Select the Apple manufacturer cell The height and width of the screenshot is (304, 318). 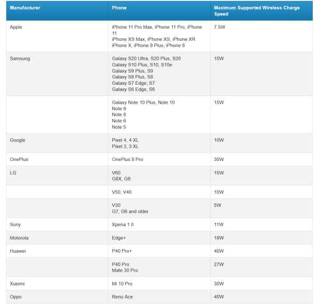(57, 36)
